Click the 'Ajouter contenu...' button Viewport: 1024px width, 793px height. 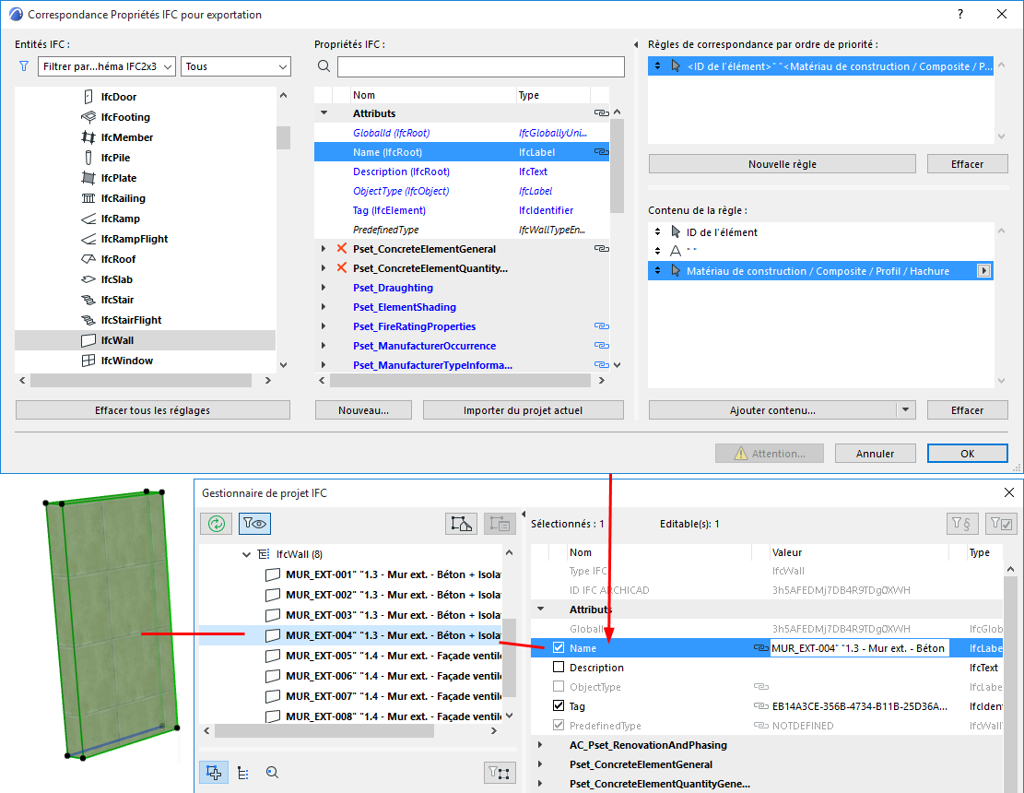pyautogui.click(x=772, y=410)
